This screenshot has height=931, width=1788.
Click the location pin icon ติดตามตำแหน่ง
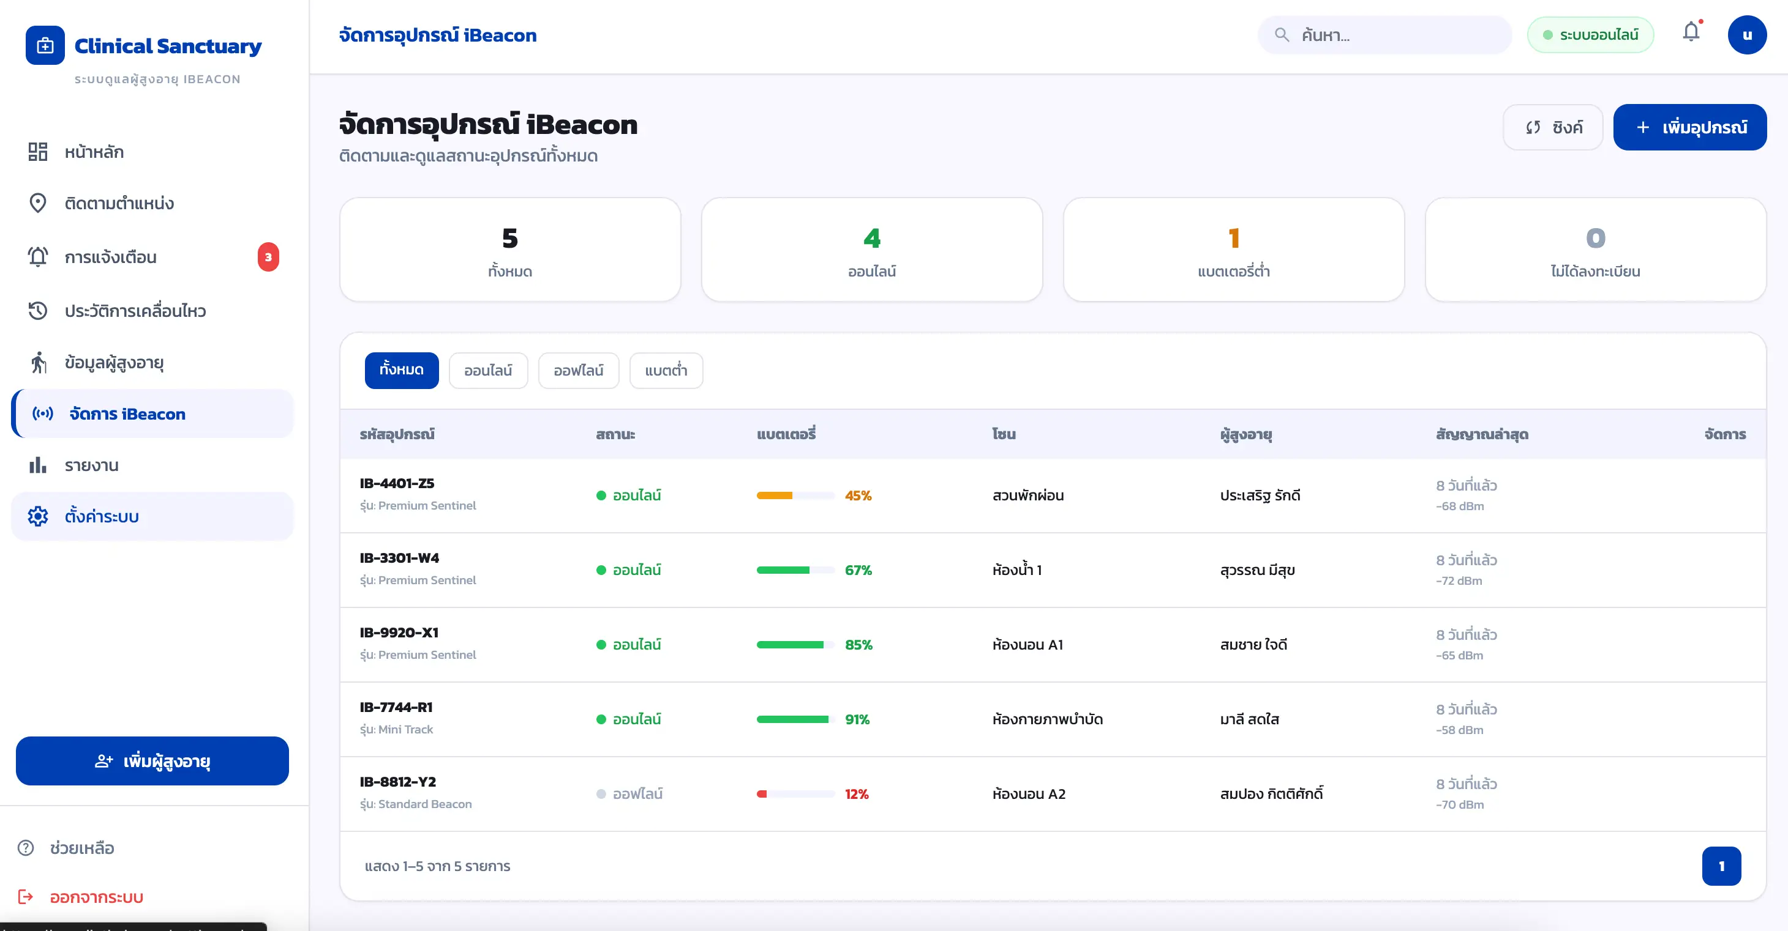[x=37, y=203]
